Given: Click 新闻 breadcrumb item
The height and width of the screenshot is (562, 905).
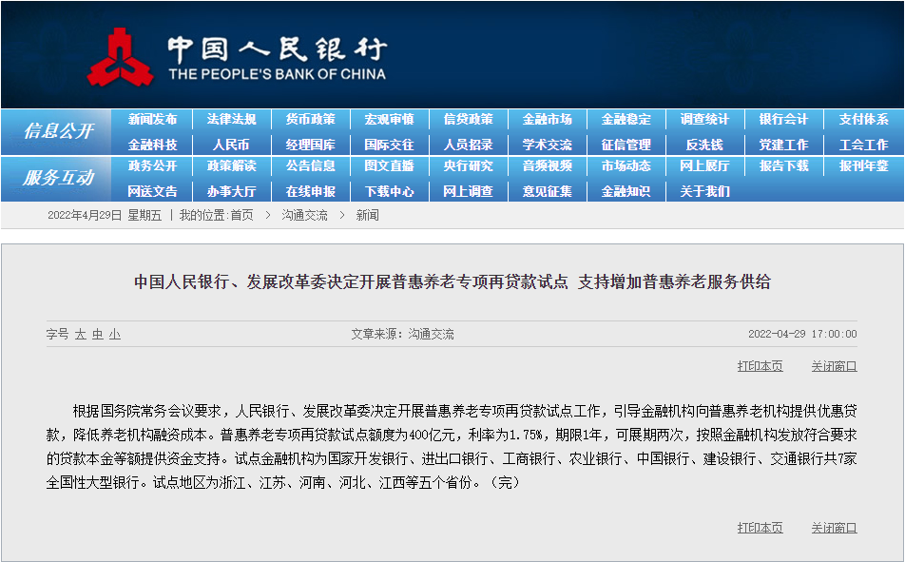Looking at the screenshot, I should click(368, 216).
